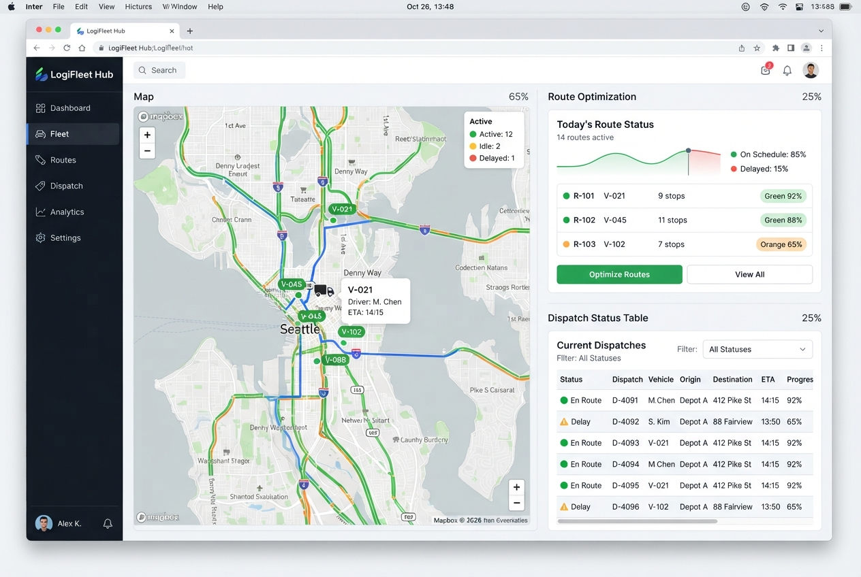This screenshot has height=577, width=861.
Task: Click the route status chart marker point
Action: [x=688, y=150]
